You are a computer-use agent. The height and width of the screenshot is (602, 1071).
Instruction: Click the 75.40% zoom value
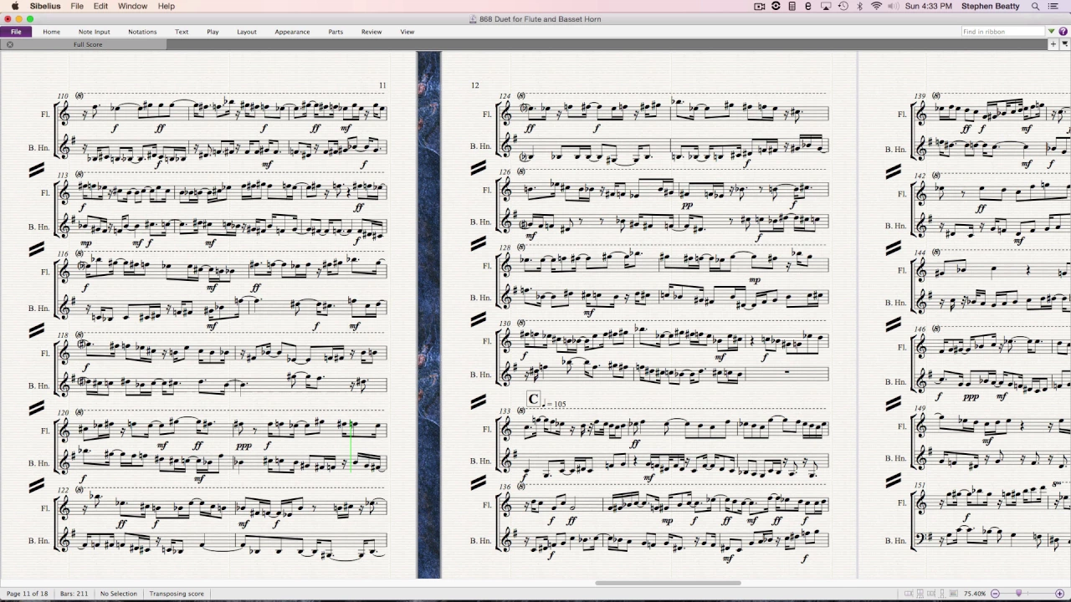[975, 594]
